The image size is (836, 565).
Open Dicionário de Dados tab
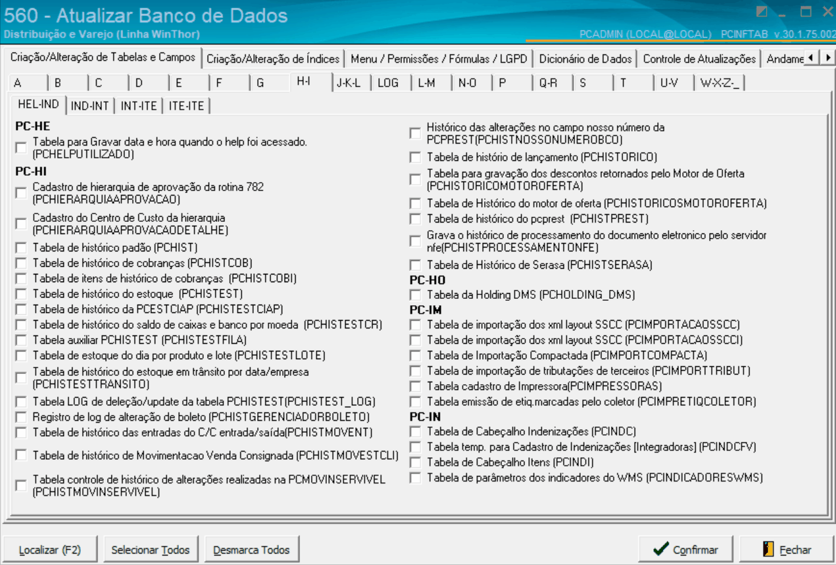pyautogui.click(x=585, y=59)
